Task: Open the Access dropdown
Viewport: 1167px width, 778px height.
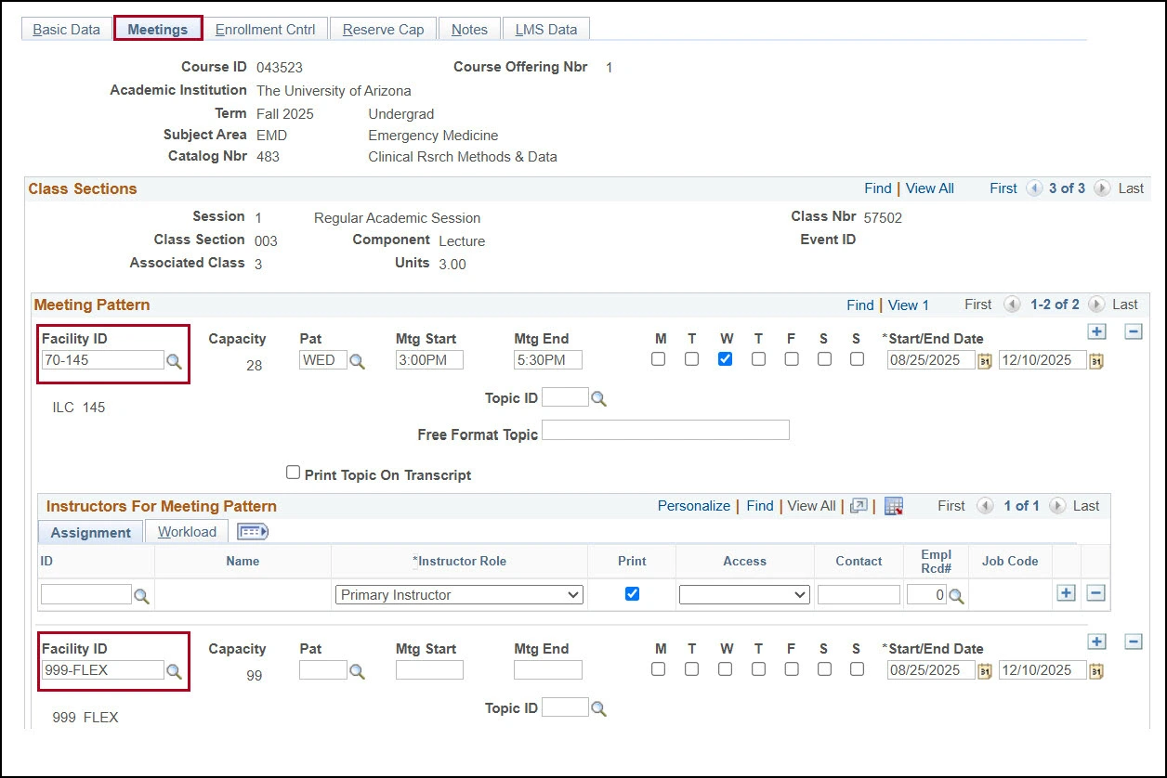Action: [744, 595]
